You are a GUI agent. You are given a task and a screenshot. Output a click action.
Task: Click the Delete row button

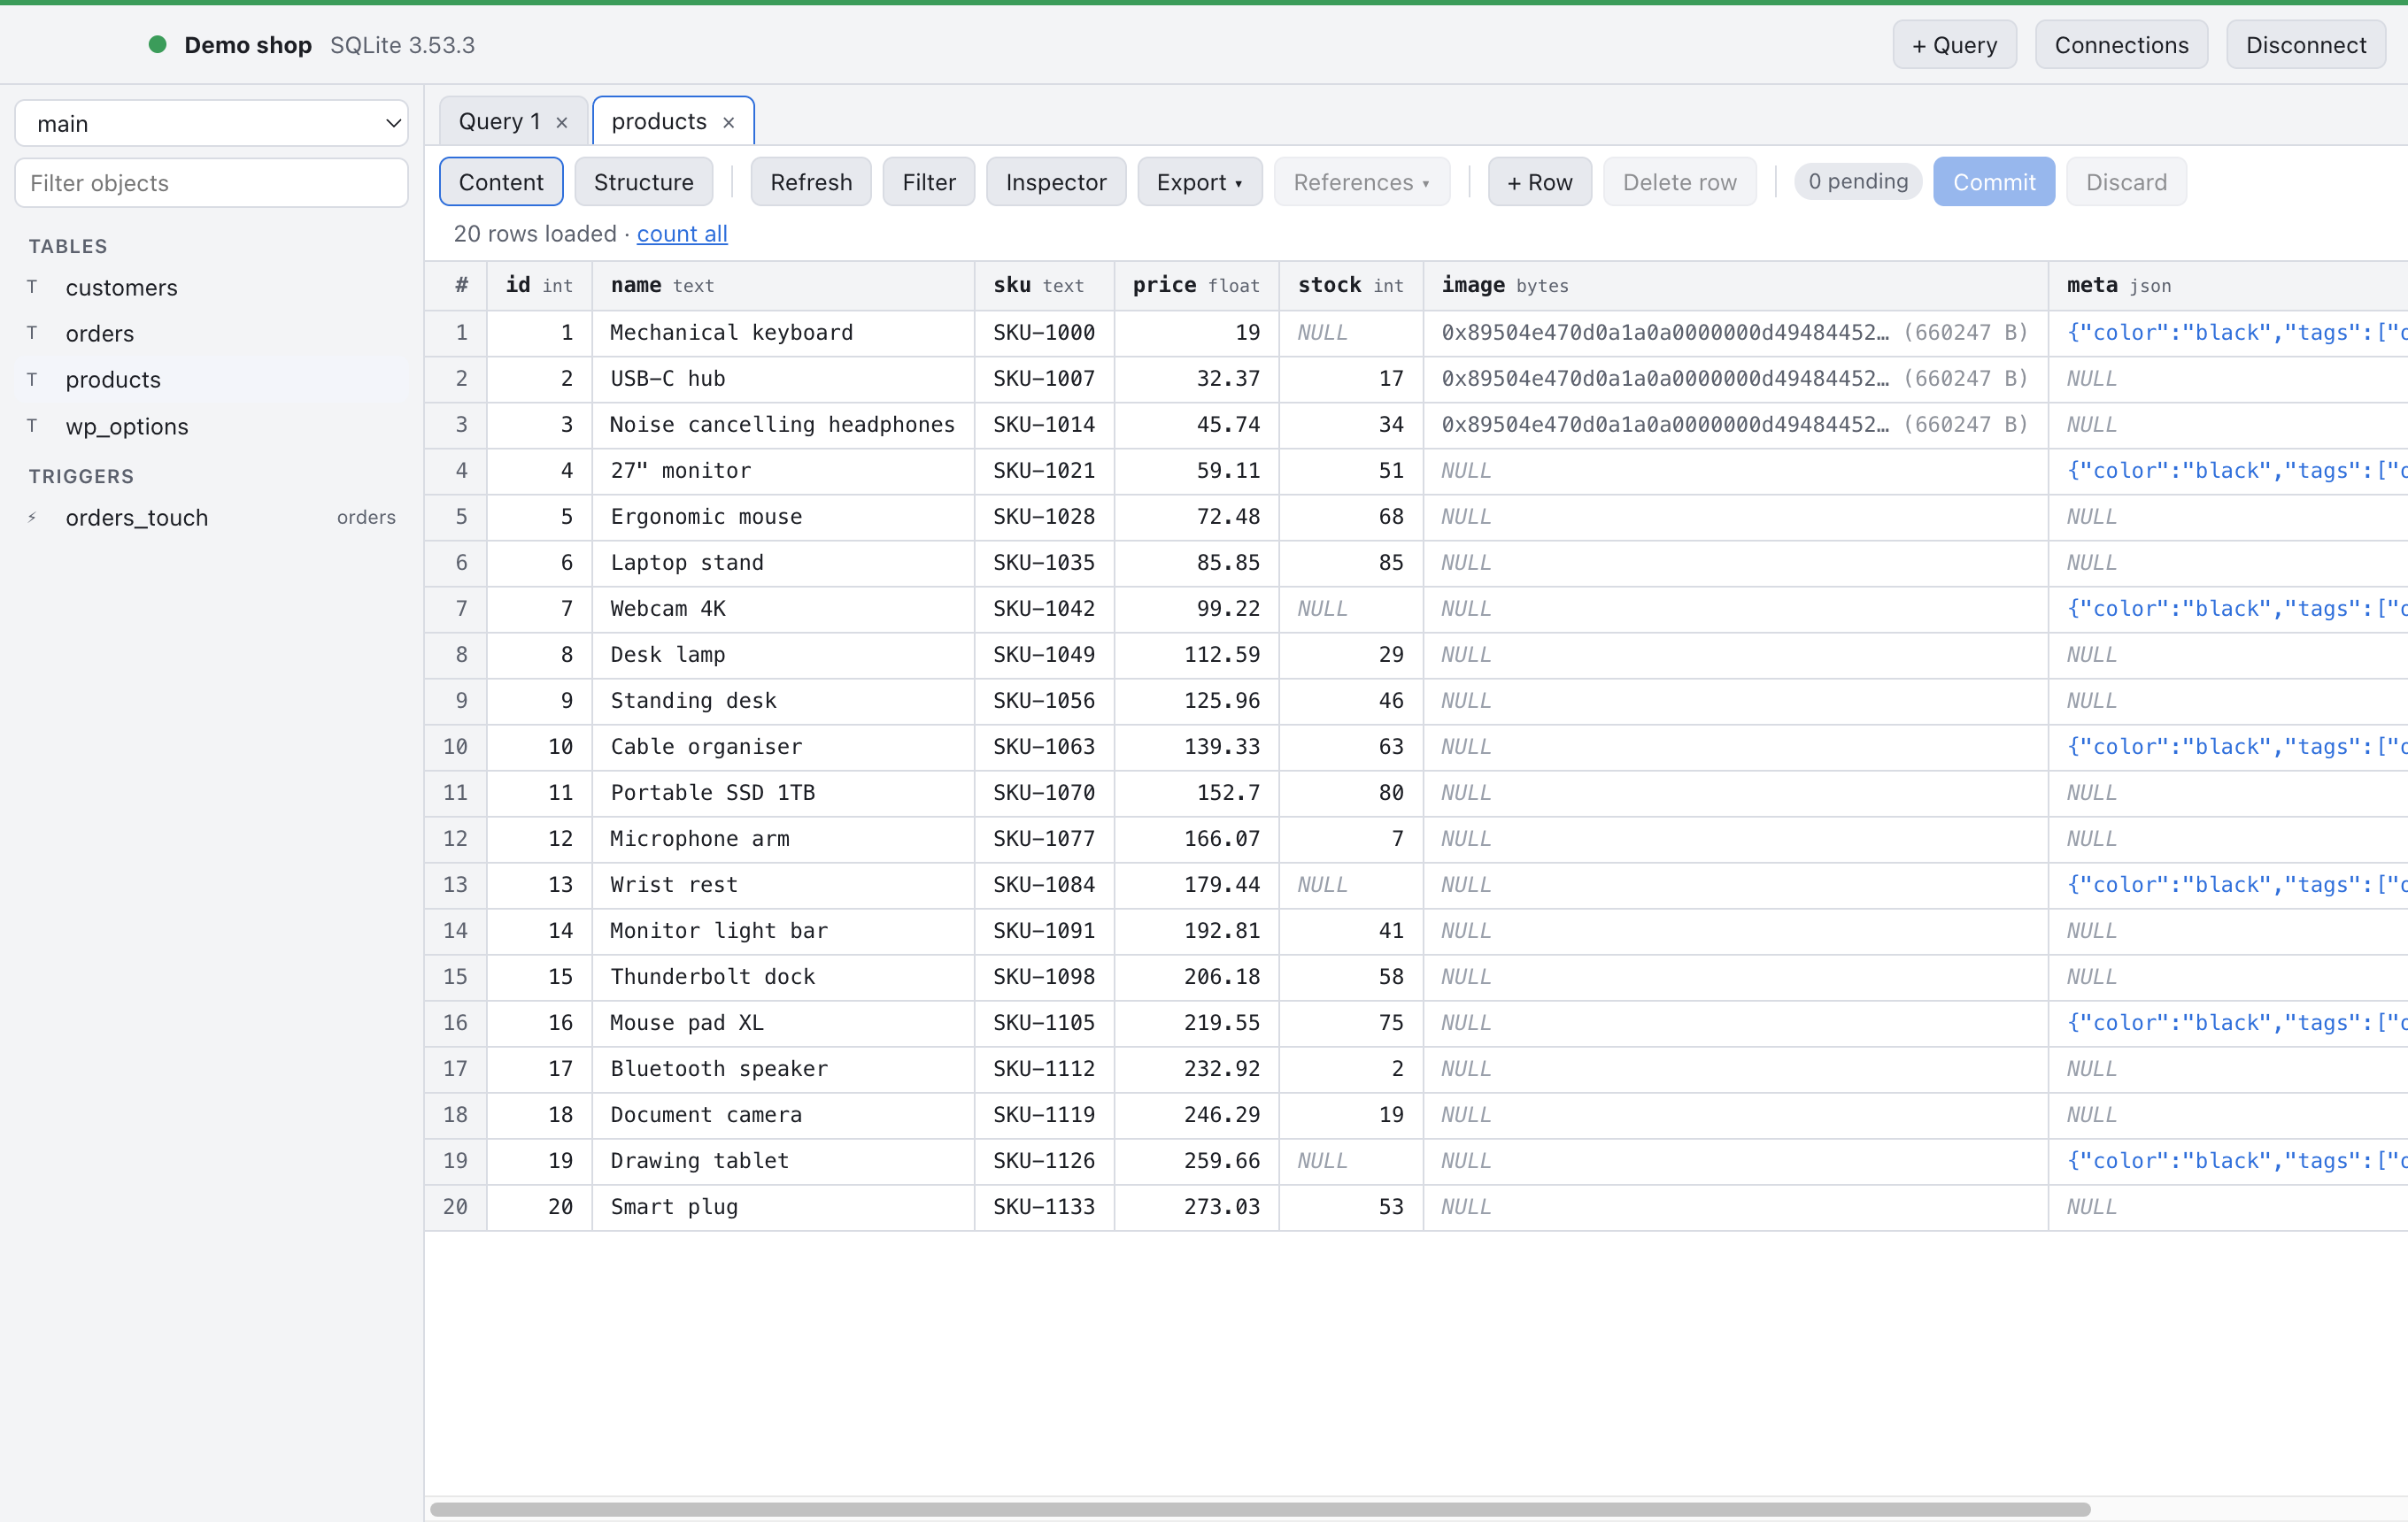[x=1679, y=182]
